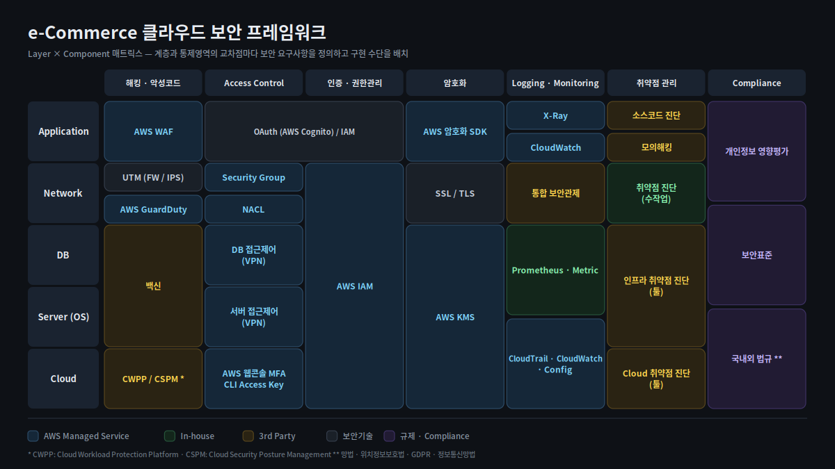Select the X-Ray cell
This screenshot has height=469, width=835.
tap(555, 115)
